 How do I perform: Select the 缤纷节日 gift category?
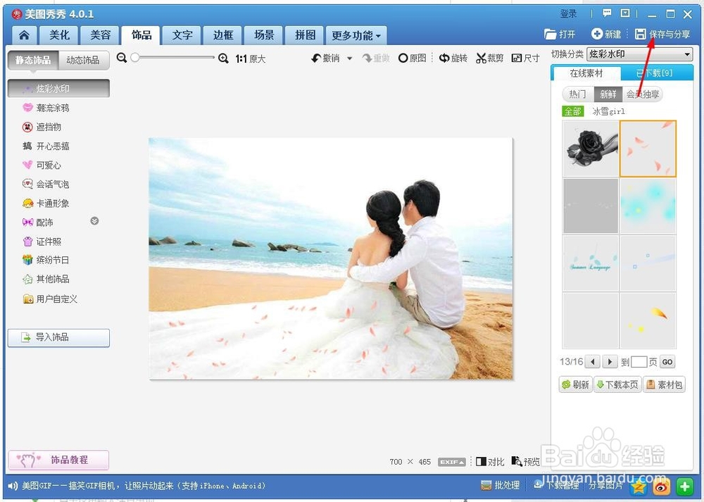click(46, 260)
